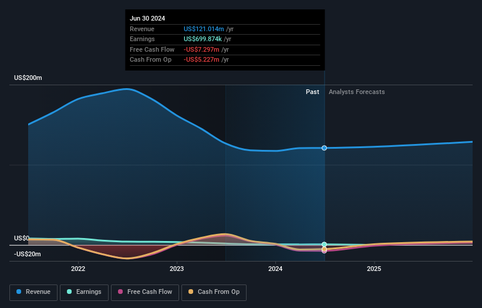482x308 pixels.
Task: Click the US$0 y-axis label
Action: point(22,238)
